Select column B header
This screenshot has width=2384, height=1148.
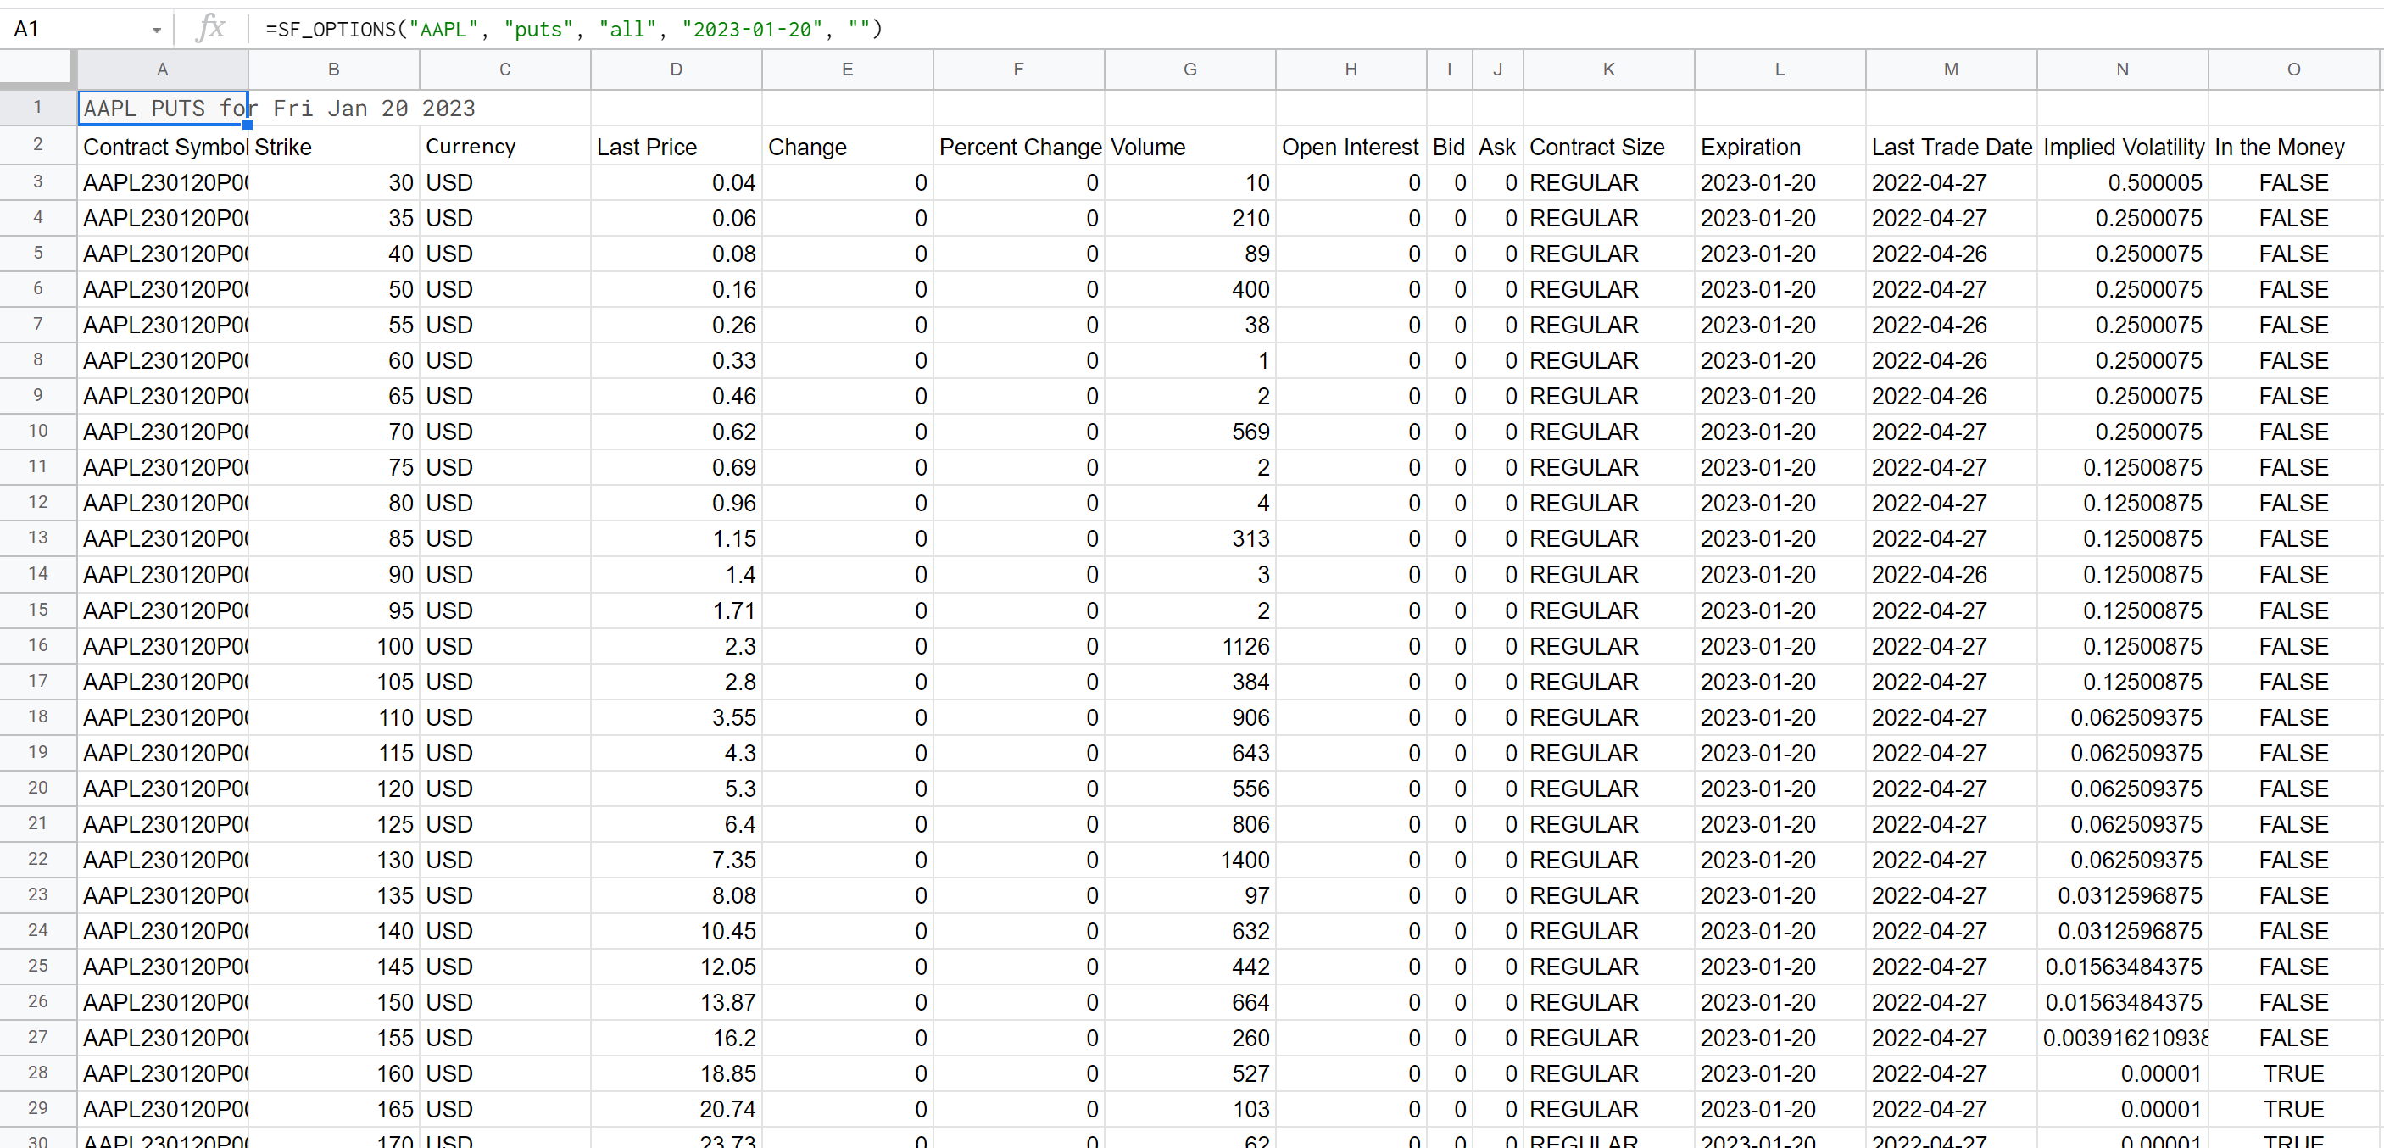[x=333, y=70]
